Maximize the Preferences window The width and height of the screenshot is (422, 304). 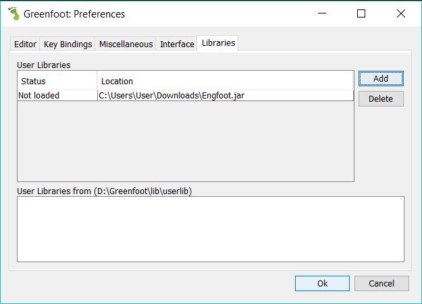[361, 13]
